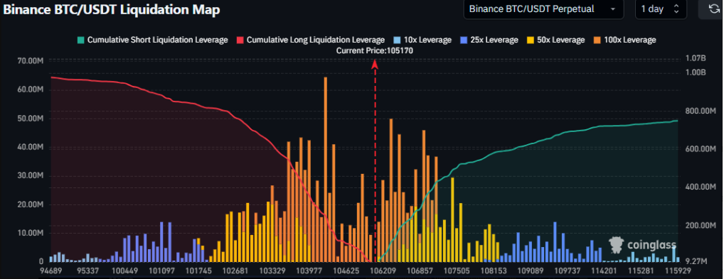The height and width of the screenshot is (279, 724).
Task: Open the Binance BTC/USDT Perpetual dropdown
Action: point(543,9)
